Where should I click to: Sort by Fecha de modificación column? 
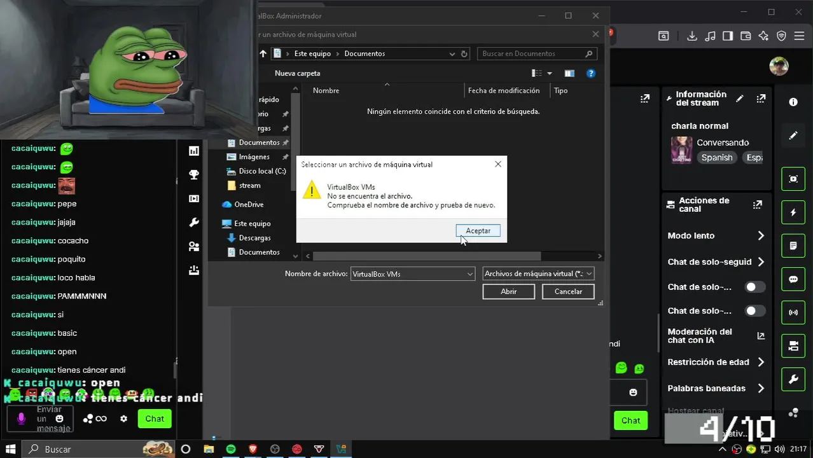point(504,90)
